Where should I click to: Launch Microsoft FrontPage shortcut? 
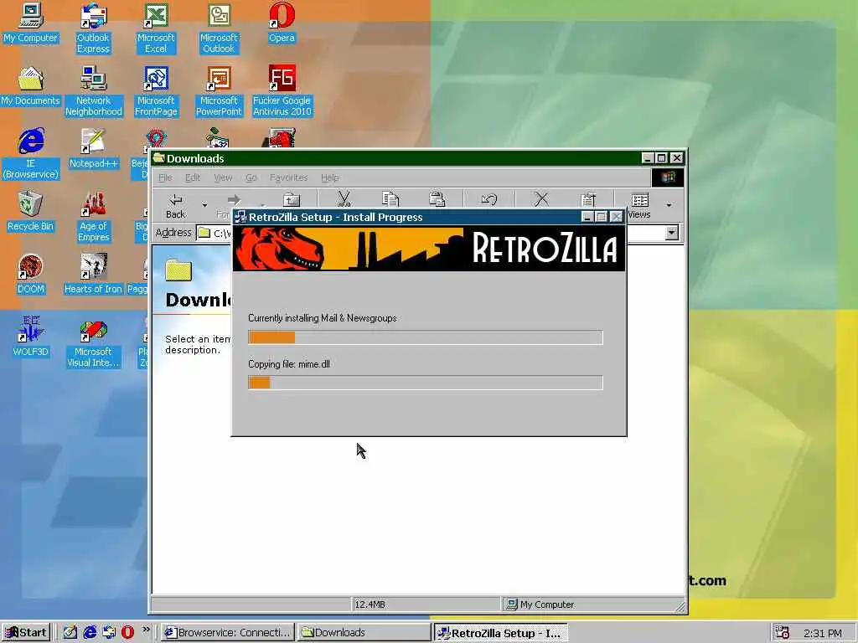(x=156, y=91)
